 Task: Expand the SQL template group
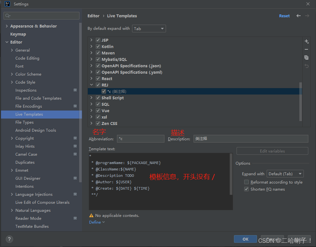click(x=91, y=104)
